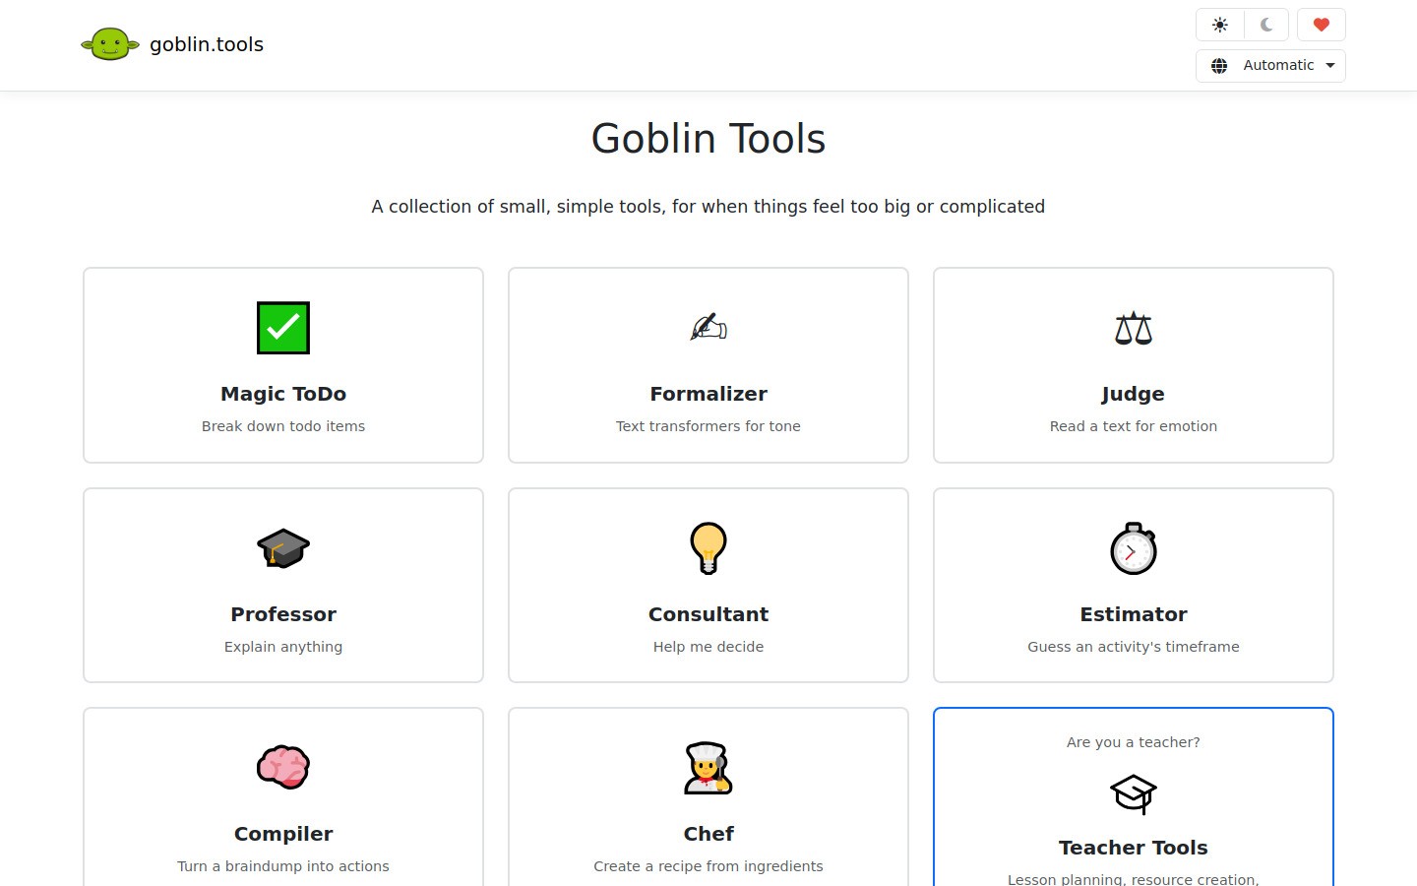Switch to dark mode using the moon toggle
Screen dimensions: 1417x886
[x=1265, y=25]
